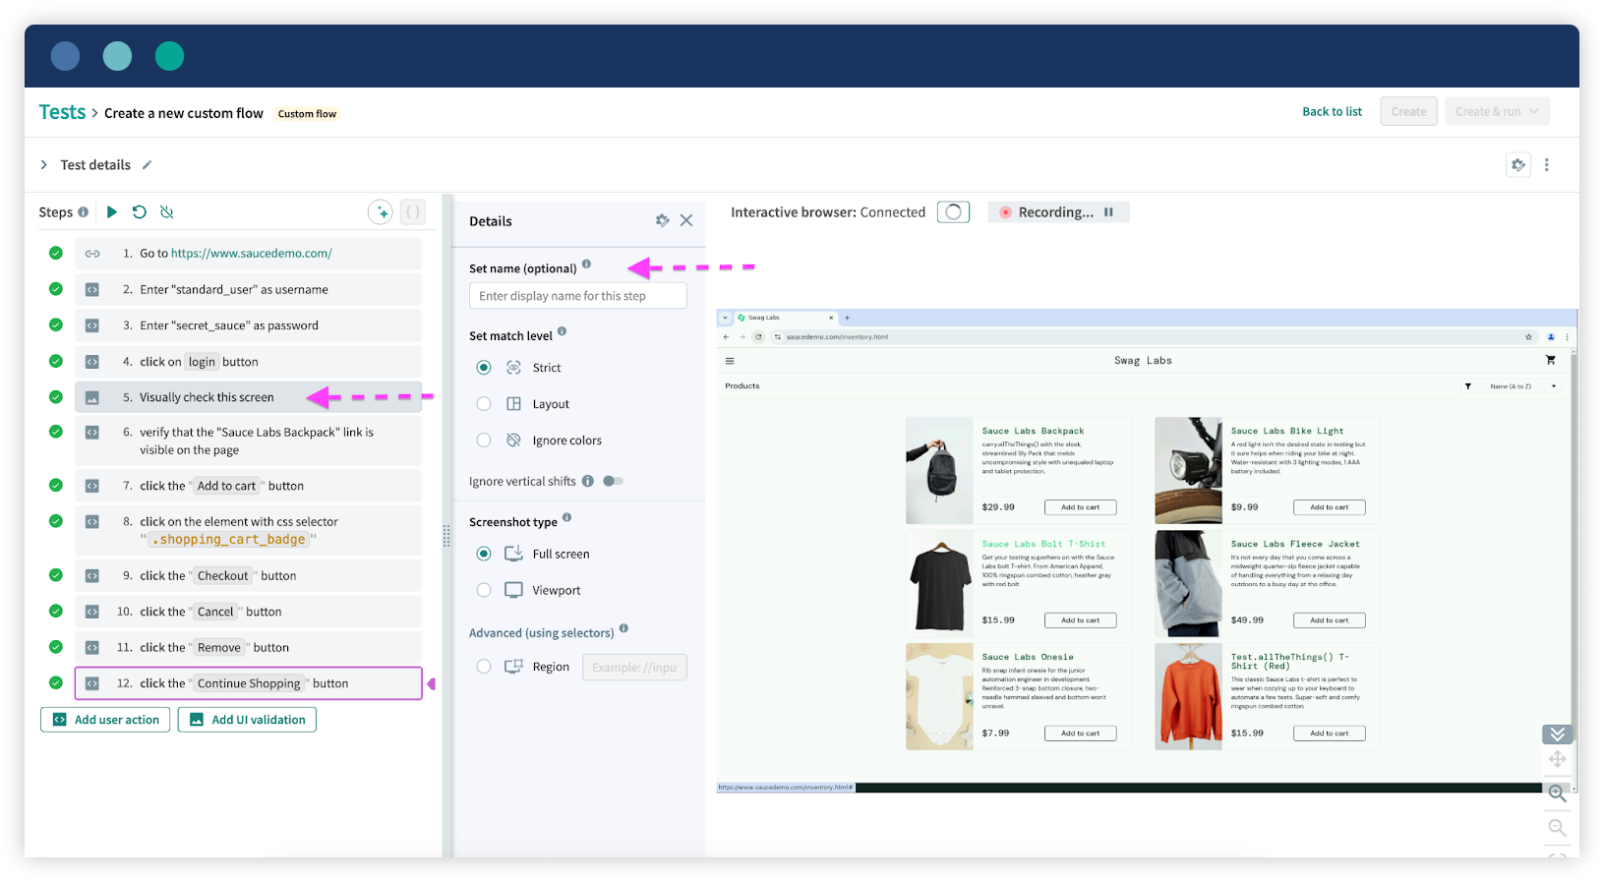Image resolution: width=1604 pixels, height=882 pixels.
Task: Select step 12 Continue Shopping button
Action: [248, 683]
